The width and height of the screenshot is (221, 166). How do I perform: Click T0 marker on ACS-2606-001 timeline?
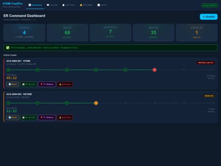8,70
